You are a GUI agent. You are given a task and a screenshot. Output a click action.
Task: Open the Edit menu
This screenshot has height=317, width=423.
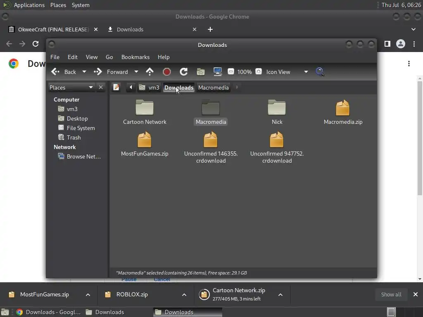[x=72, y=57]
